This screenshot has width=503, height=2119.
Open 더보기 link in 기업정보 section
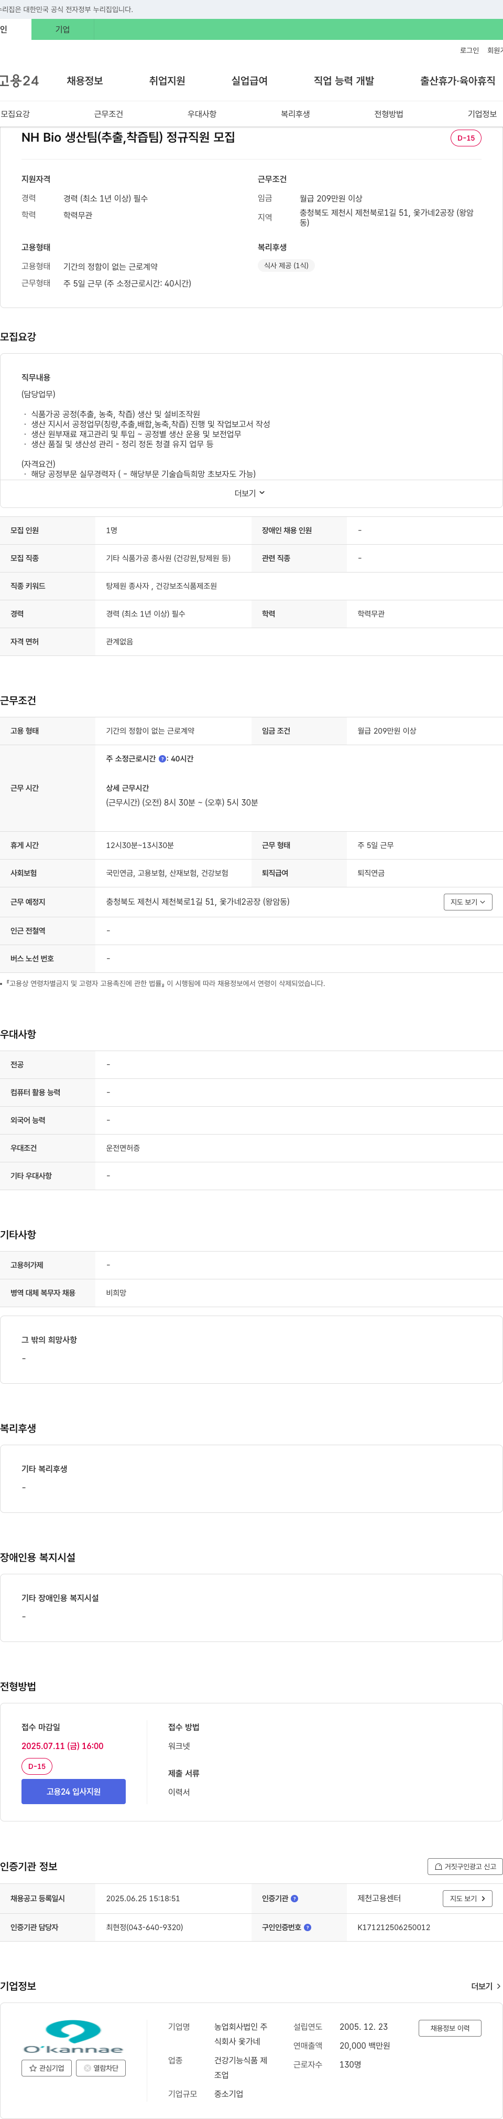click(486, 1987)
